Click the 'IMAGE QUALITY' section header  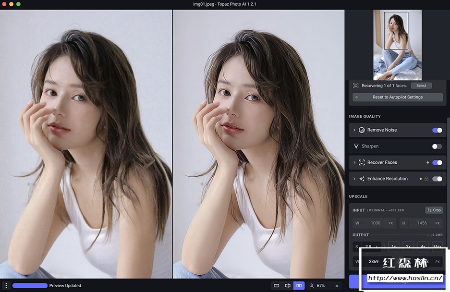(365, 116)
